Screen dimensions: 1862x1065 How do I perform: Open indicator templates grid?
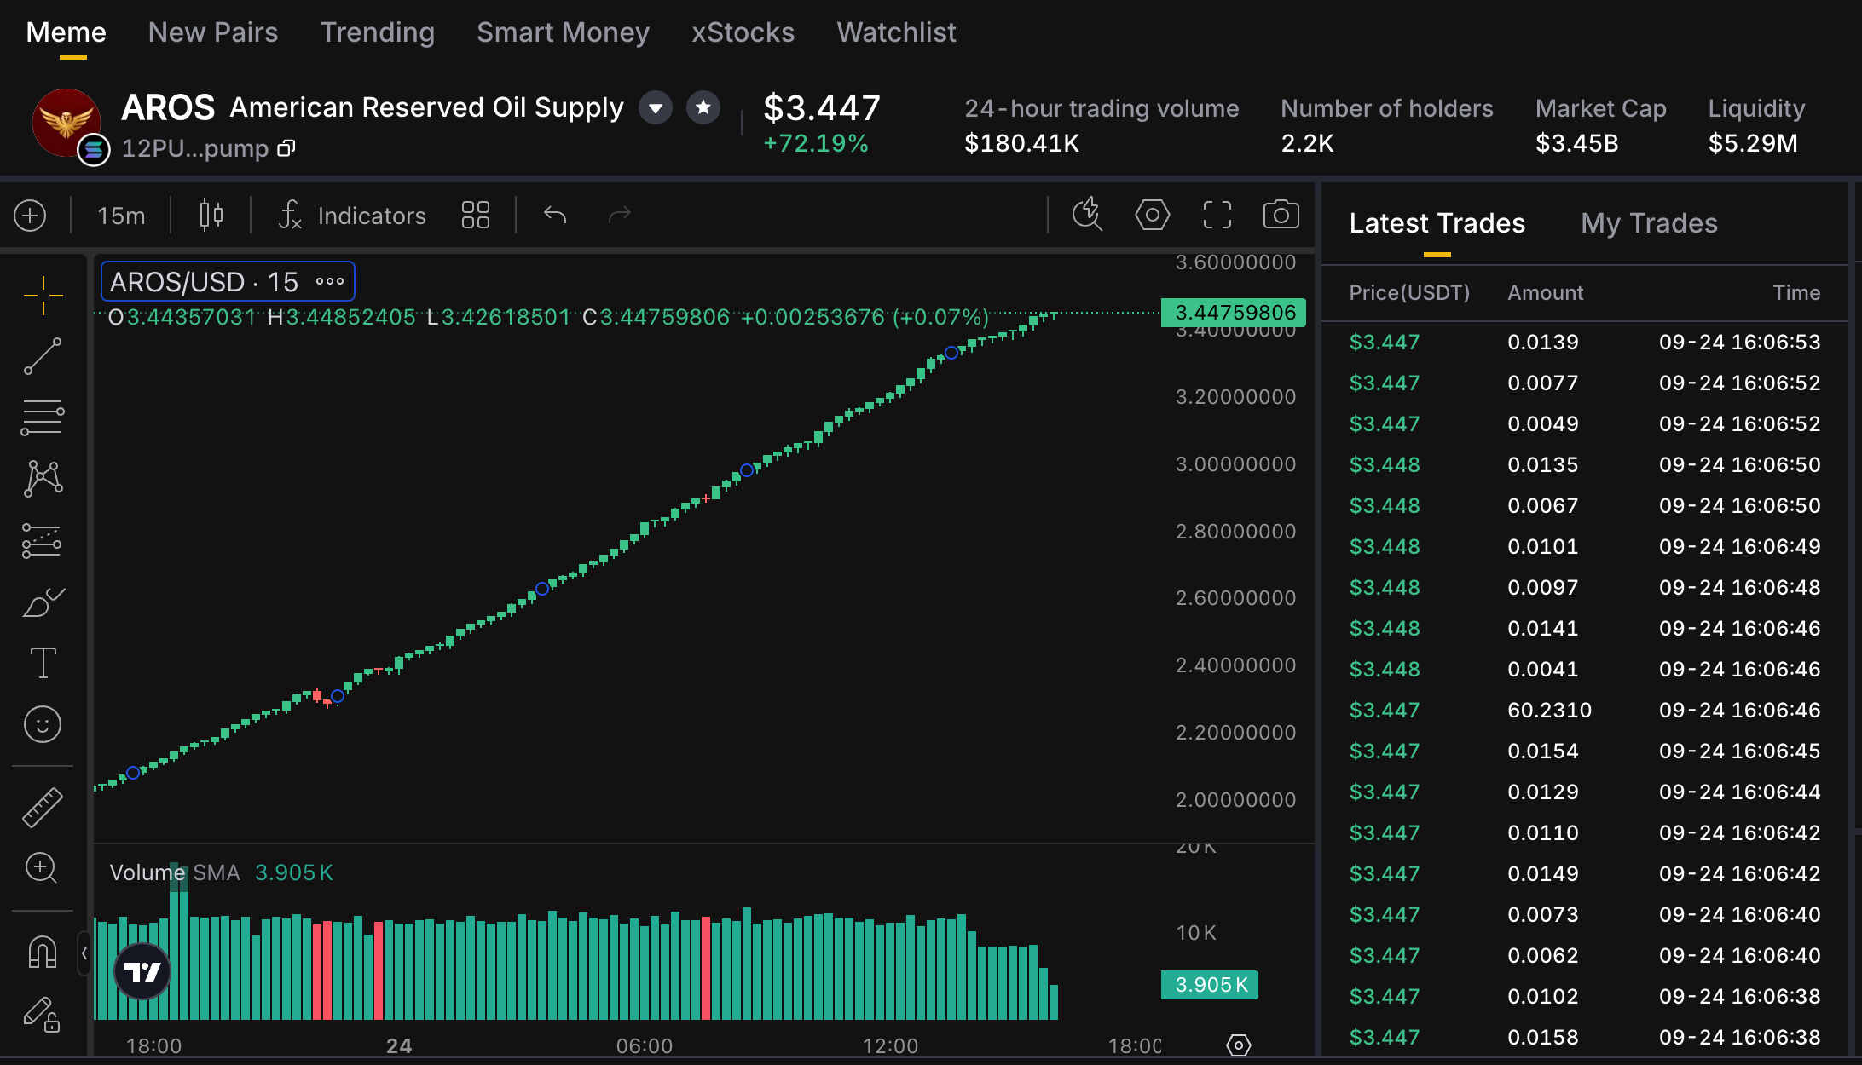(475, 215)
